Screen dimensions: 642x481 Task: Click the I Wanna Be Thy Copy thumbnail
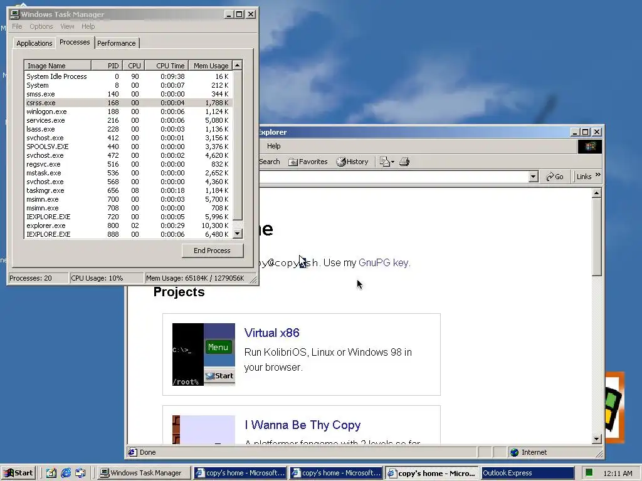click(204, 430)
